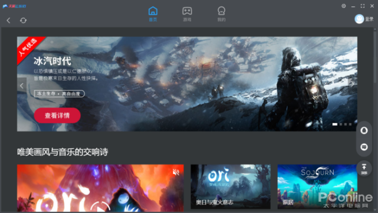Unmute the Ori video preview
The width and height of the screenshot is (378, 213).
point(176,172)
